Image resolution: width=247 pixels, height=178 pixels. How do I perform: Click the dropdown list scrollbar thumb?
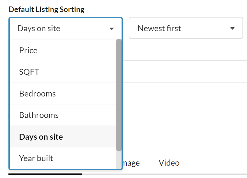[x=119, y=94]
